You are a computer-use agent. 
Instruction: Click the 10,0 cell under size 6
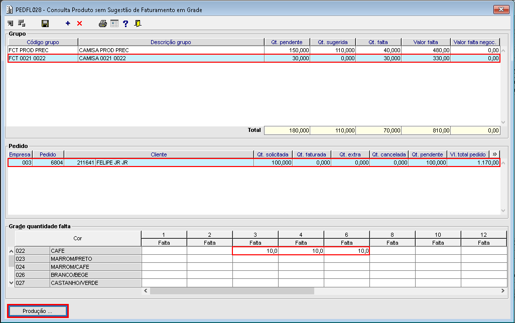point(346,251)
